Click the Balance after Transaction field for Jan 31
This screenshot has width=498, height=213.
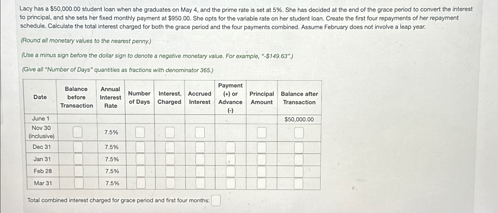[x=299, y=160]
